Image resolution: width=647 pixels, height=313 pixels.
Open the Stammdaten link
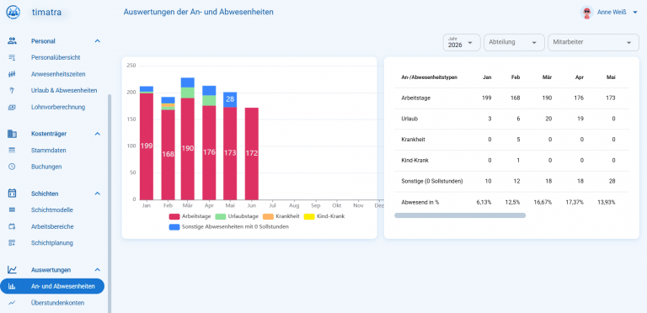tap(48, 151)
